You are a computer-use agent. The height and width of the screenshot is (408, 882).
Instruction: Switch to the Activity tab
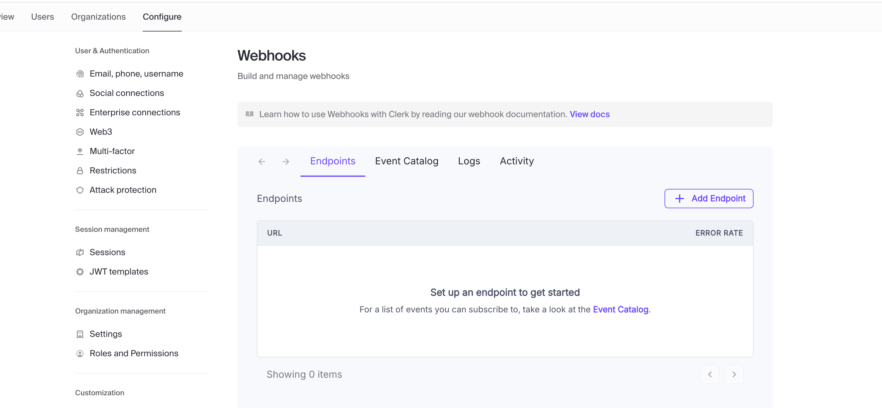point(516,161)
